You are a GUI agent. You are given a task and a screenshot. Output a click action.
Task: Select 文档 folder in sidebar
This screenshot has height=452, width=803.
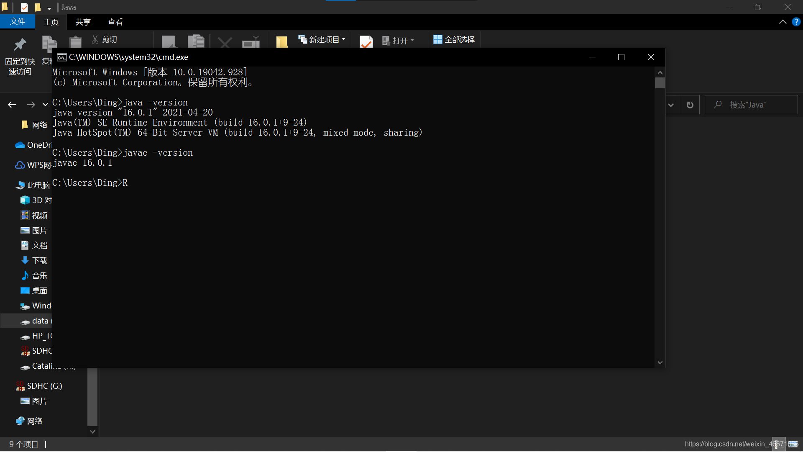tap(34, 245)
